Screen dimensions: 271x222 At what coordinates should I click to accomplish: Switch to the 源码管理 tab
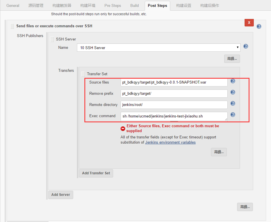pyautogui.click(x=36, y=5)
